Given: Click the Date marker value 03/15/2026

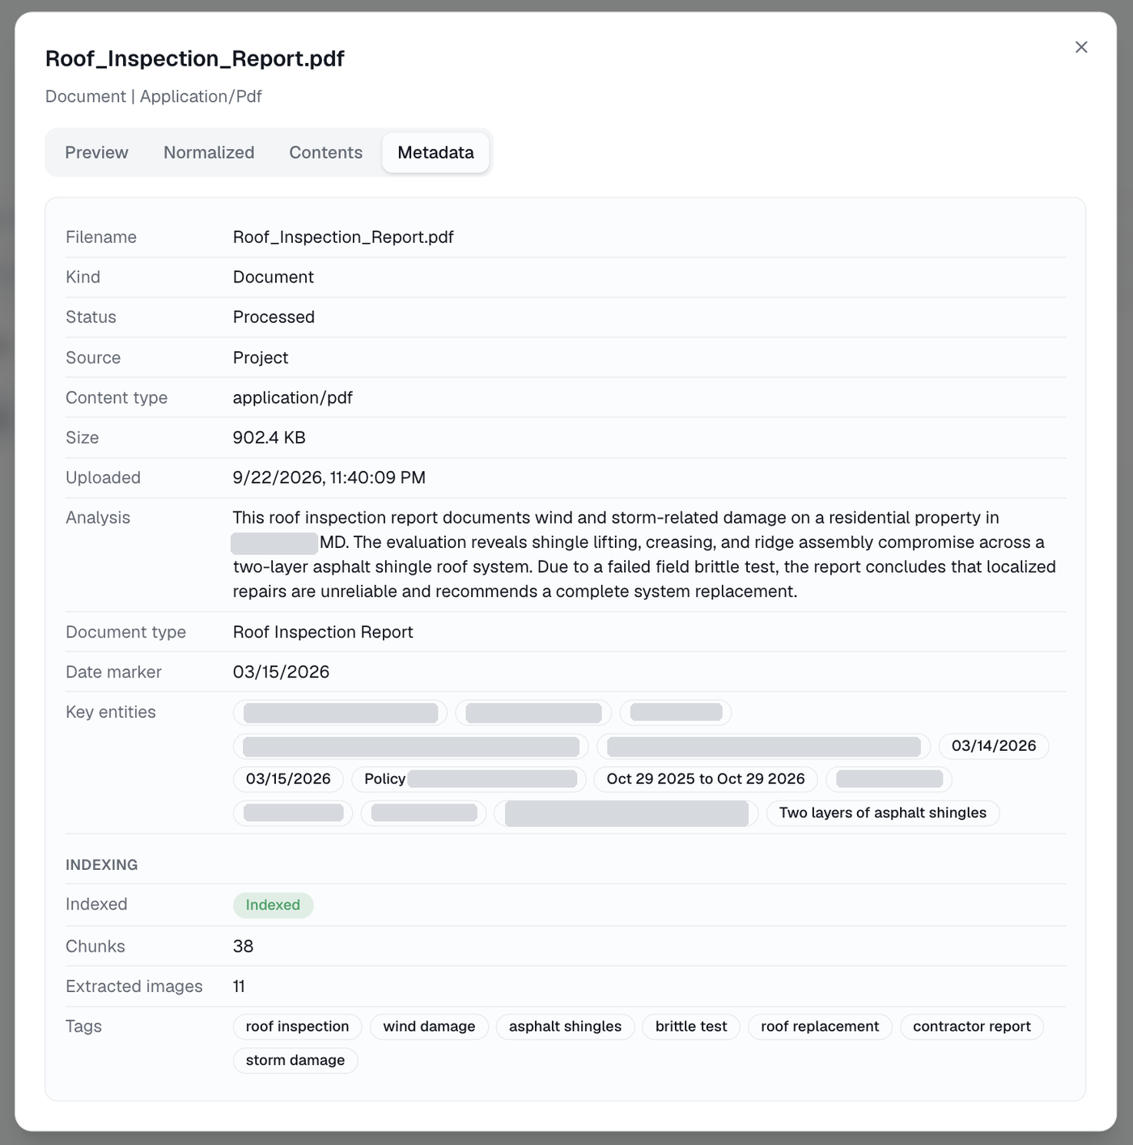Looking at the screenshot, I should tap(281, 672).
